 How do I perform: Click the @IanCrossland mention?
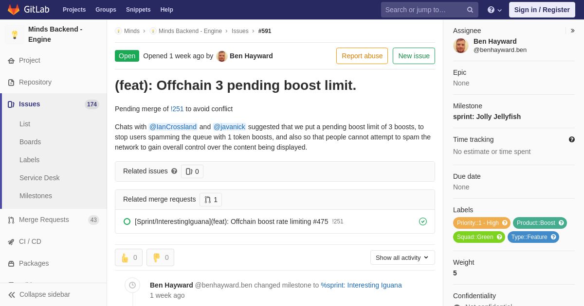pyautogui.click(x=173, y=127)
